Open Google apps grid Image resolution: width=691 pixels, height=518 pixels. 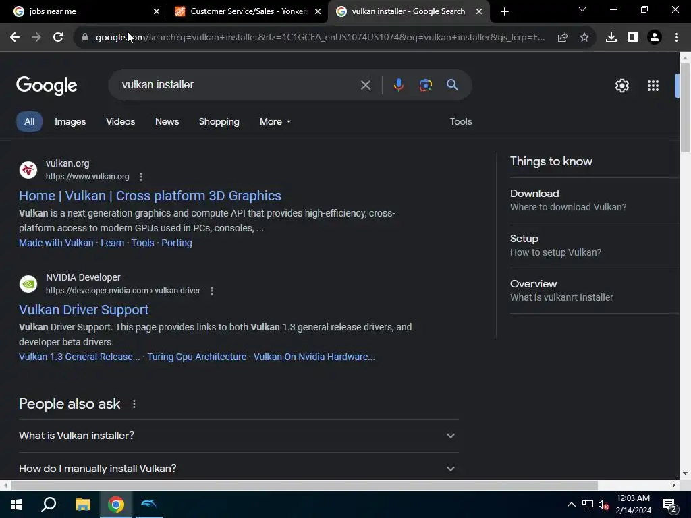coord(653,86)
